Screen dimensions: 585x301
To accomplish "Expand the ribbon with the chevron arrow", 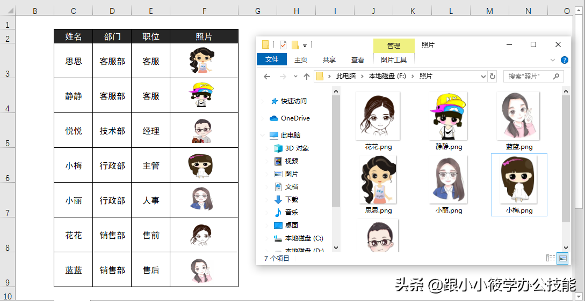I will [x=553, y=60].
